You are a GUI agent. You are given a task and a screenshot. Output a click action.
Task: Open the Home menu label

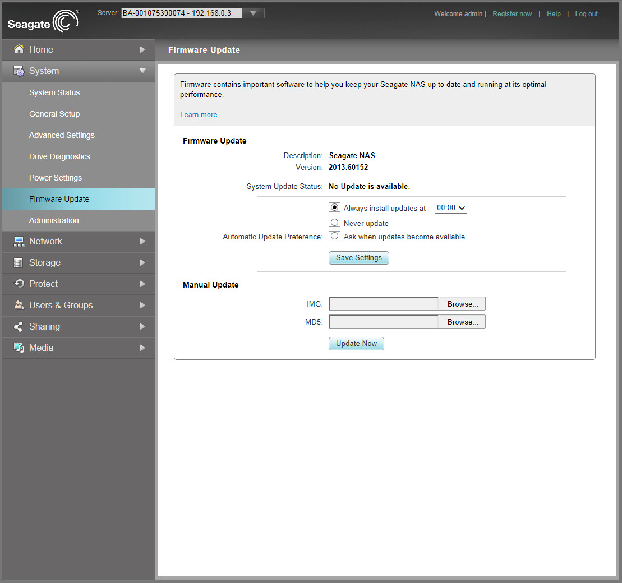[x=41, y=49]
